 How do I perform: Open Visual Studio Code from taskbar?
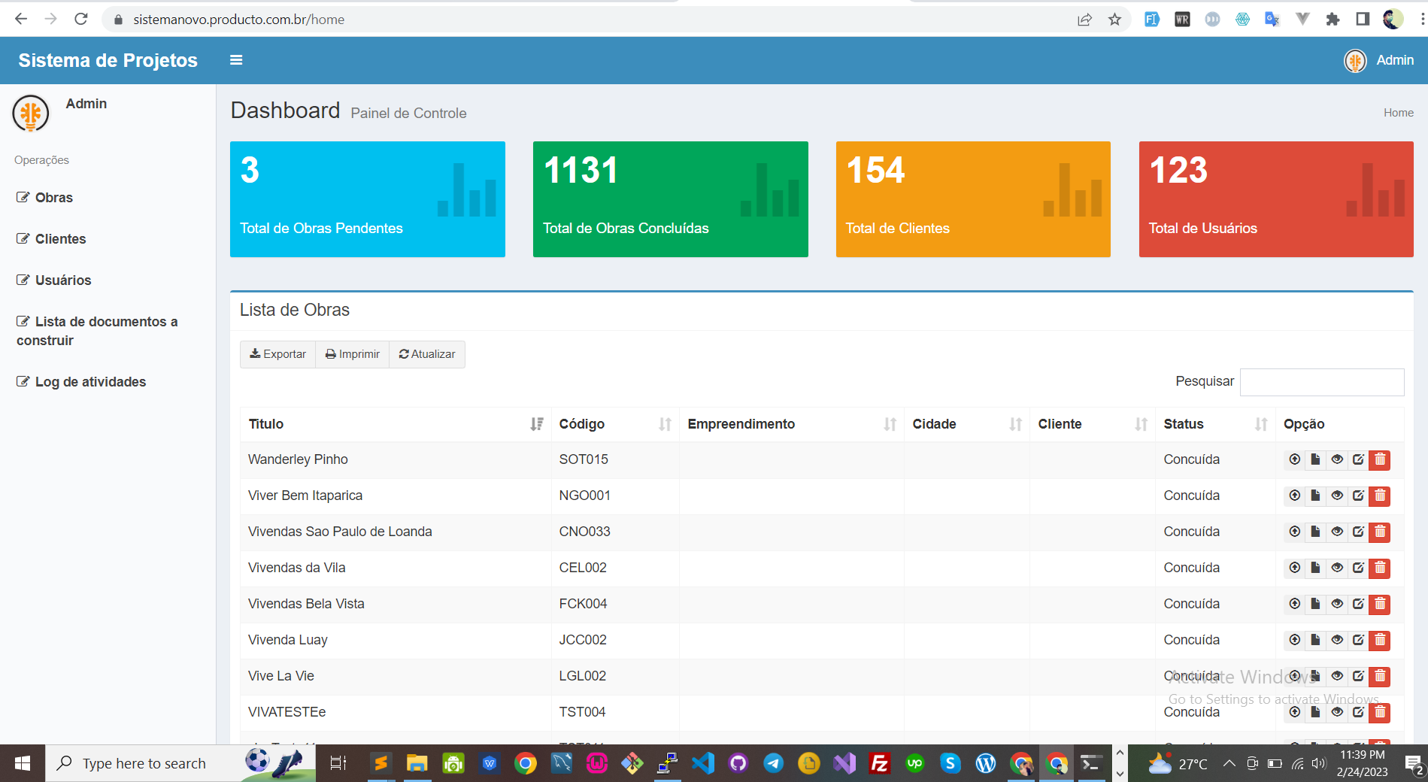click(x=703, y=764)
